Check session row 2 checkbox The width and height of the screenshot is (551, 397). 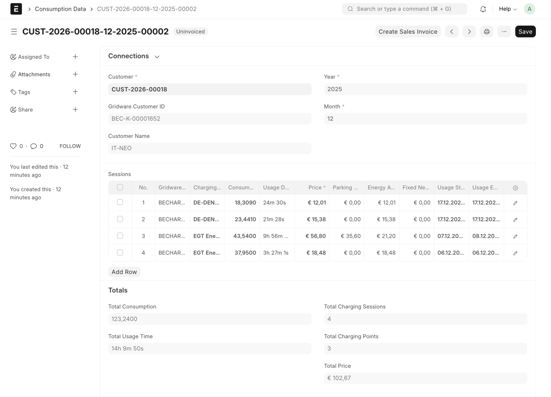(120, 219)
